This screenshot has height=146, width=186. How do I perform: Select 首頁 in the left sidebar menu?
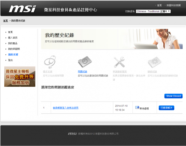[x=10, y=32]
